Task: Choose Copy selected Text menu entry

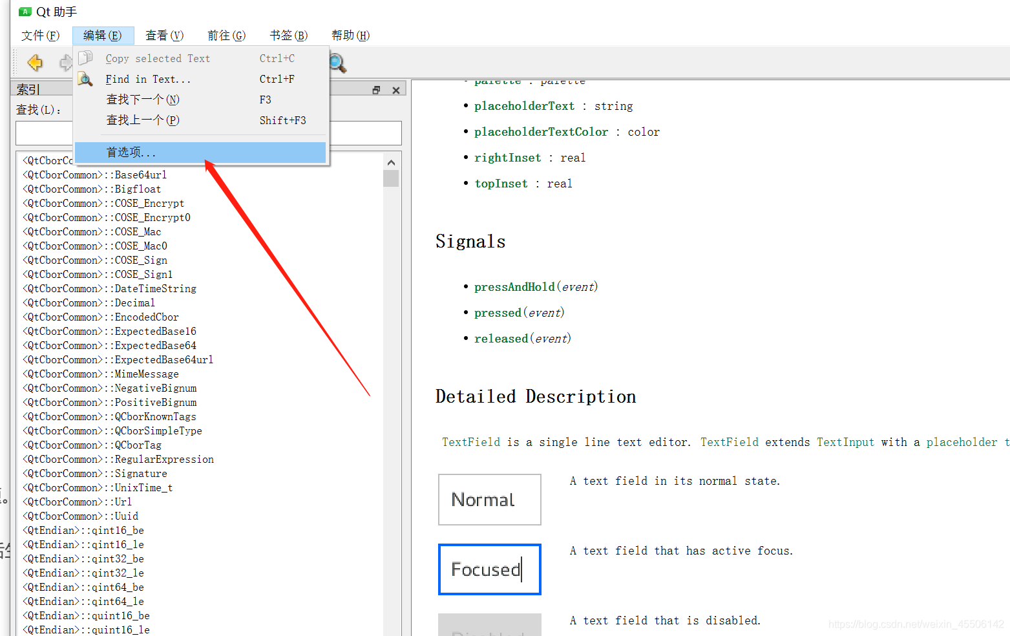Action: click(x=201, y=58)
